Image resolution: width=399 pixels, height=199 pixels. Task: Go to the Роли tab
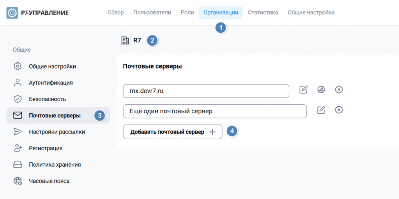(187, 12)
